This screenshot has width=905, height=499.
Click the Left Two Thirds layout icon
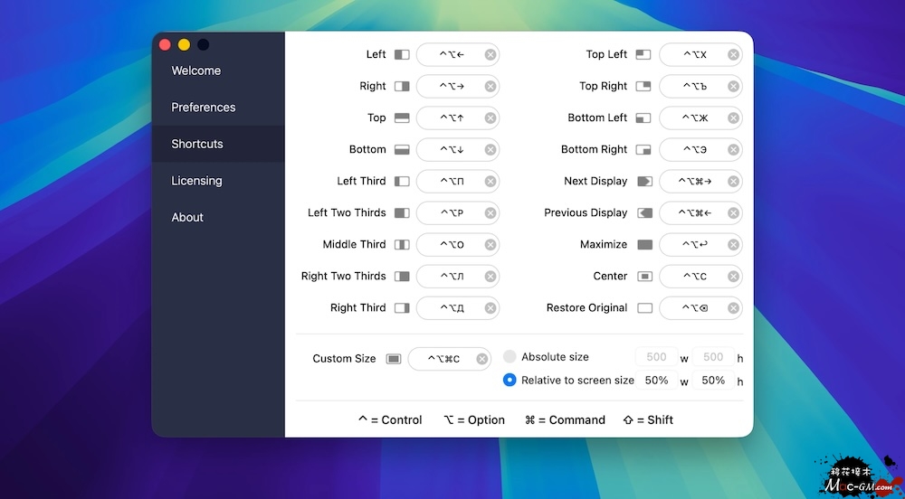pos(402,213)
